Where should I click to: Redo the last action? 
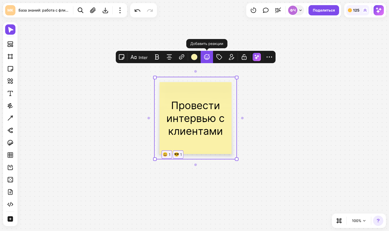click(150, 10)
